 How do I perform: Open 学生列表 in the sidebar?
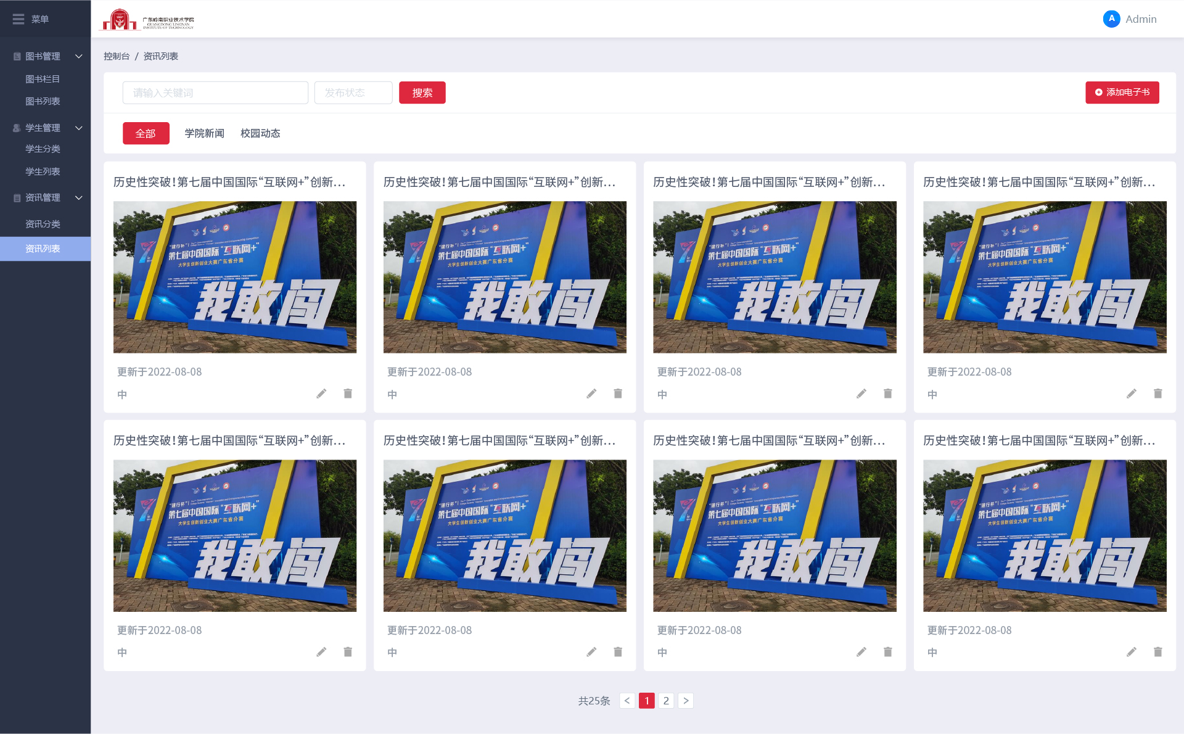43,171
